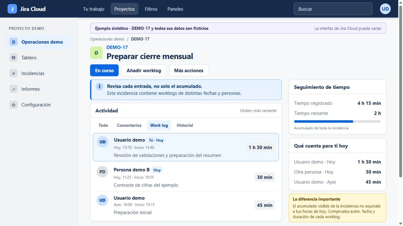Click 'La diferencia importante' heading
The image size is (403, 226).
point(316,199)
